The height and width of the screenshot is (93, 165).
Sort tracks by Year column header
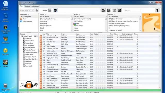[91, 34]
